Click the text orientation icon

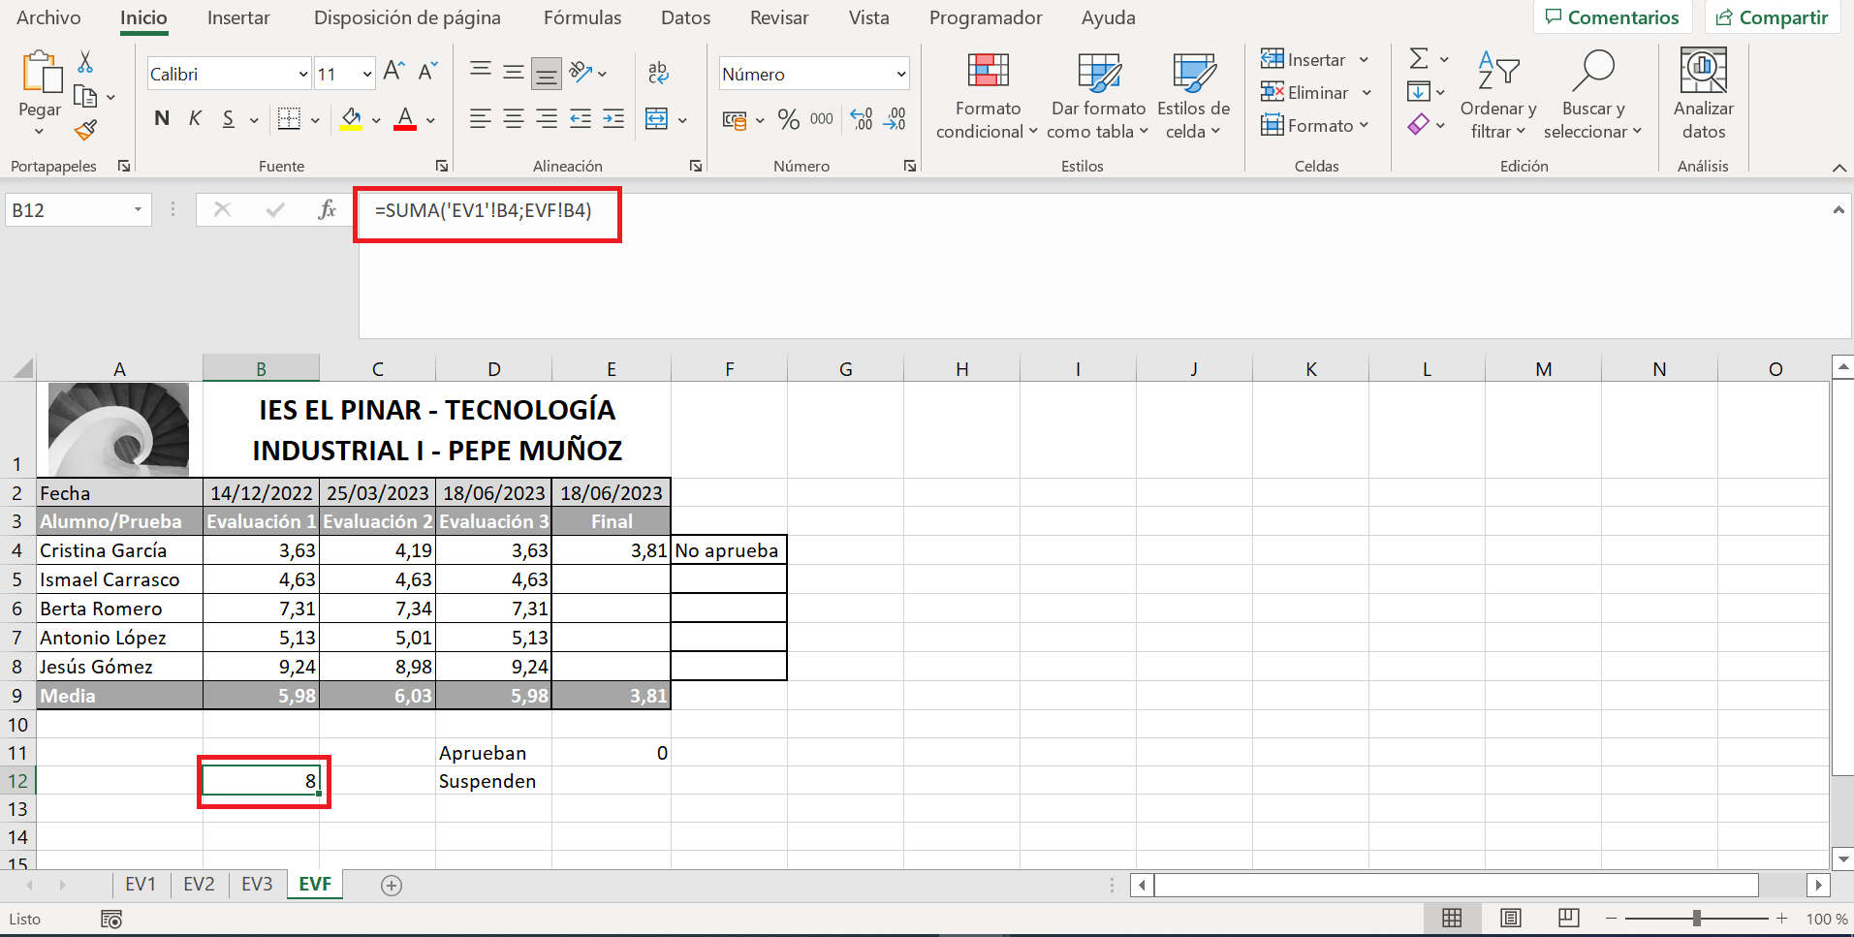[581, 71]
